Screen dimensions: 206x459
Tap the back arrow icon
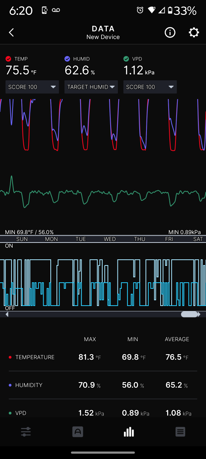(x=11, y=33)
